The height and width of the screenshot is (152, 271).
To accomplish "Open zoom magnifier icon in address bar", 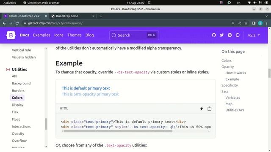I will (x=233, y=23).
